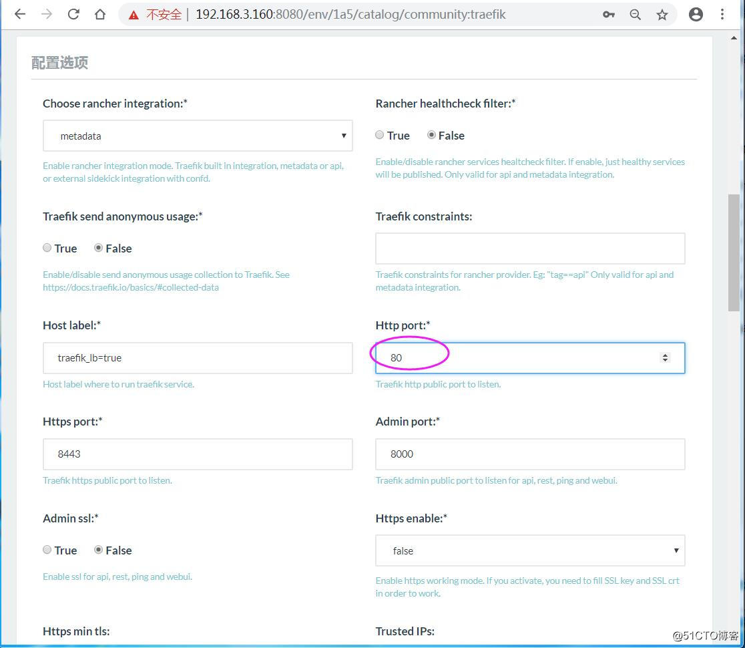Image resolution: width=745 pixels, height=648 pixels.
Task: Click the page vertical scrollbar thumb
Action: 734,253
